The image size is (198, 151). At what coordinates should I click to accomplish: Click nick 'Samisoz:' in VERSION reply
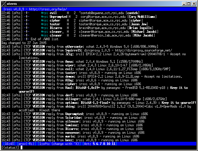(72, 125)
